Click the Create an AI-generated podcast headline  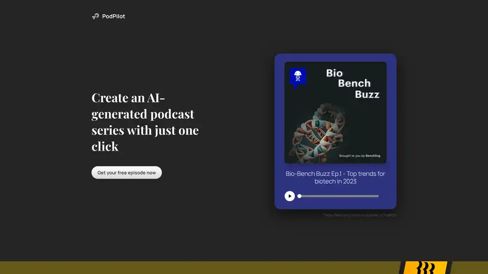pyautogui.click(x=145, y=122)
